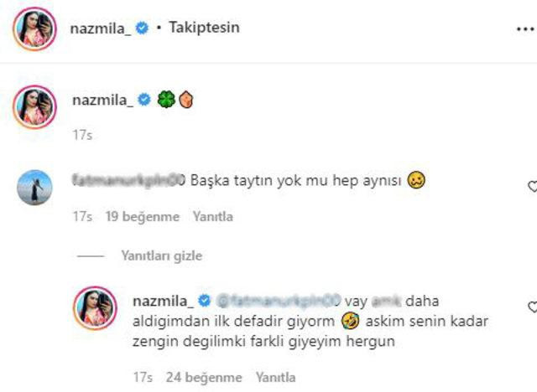Viewport: 537px width, 392px height.
Task: Click 'Yanıtla' under nazmila_'s reply
Action: click(x=276, y=377)
